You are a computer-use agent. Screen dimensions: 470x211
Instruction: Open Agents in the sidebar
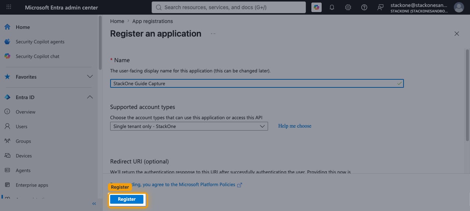(x=23, y=170)
